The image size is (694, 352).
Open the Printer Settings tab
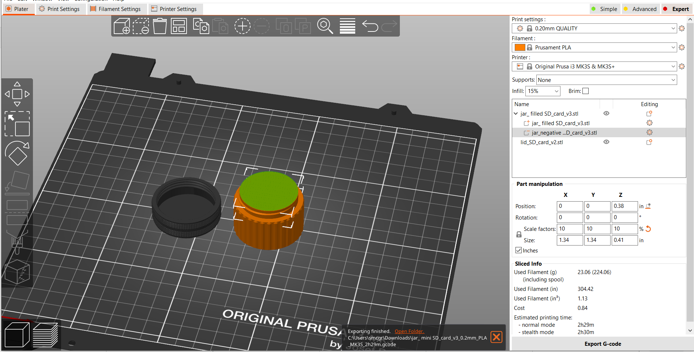point(175,9)
